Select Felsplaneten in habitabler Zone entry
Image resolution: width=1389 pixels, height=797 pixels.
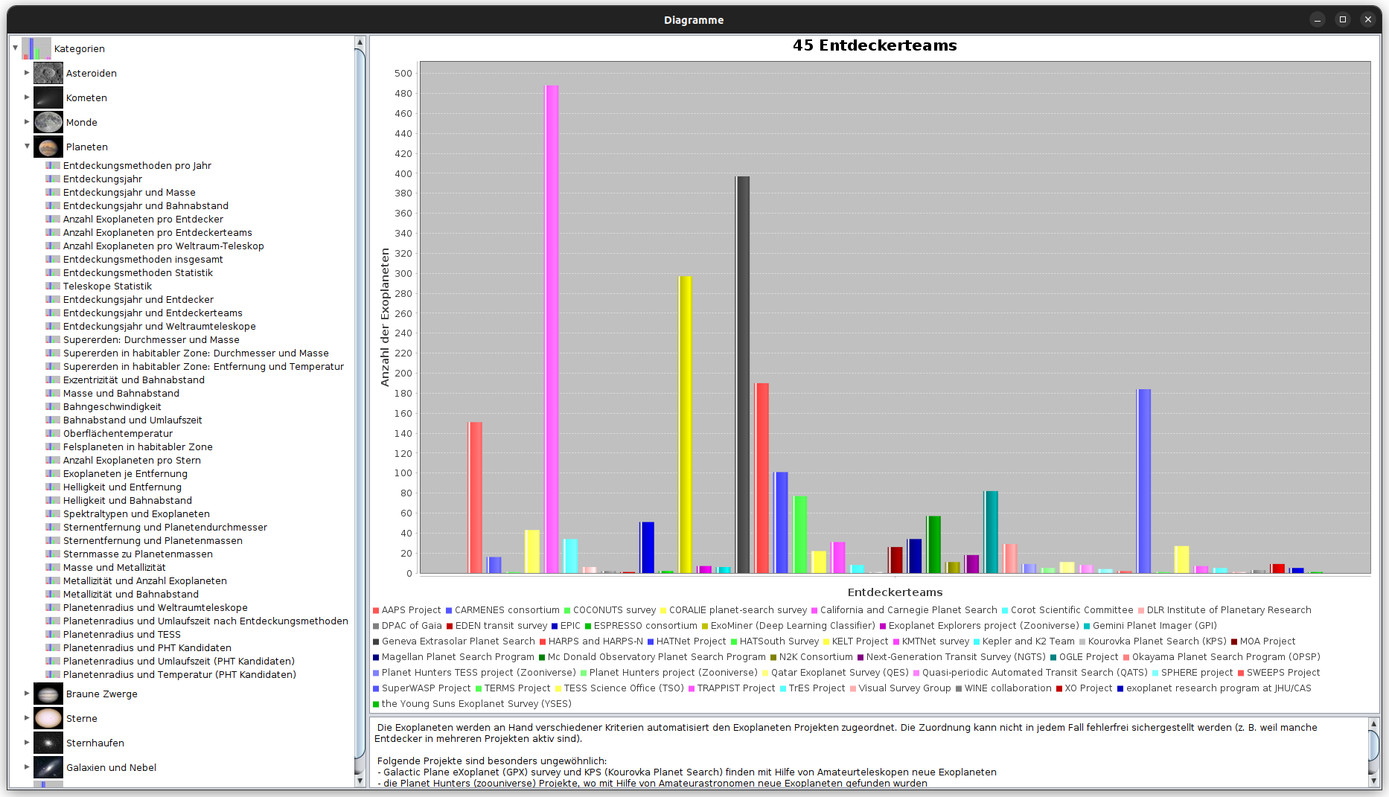(138, 447)
